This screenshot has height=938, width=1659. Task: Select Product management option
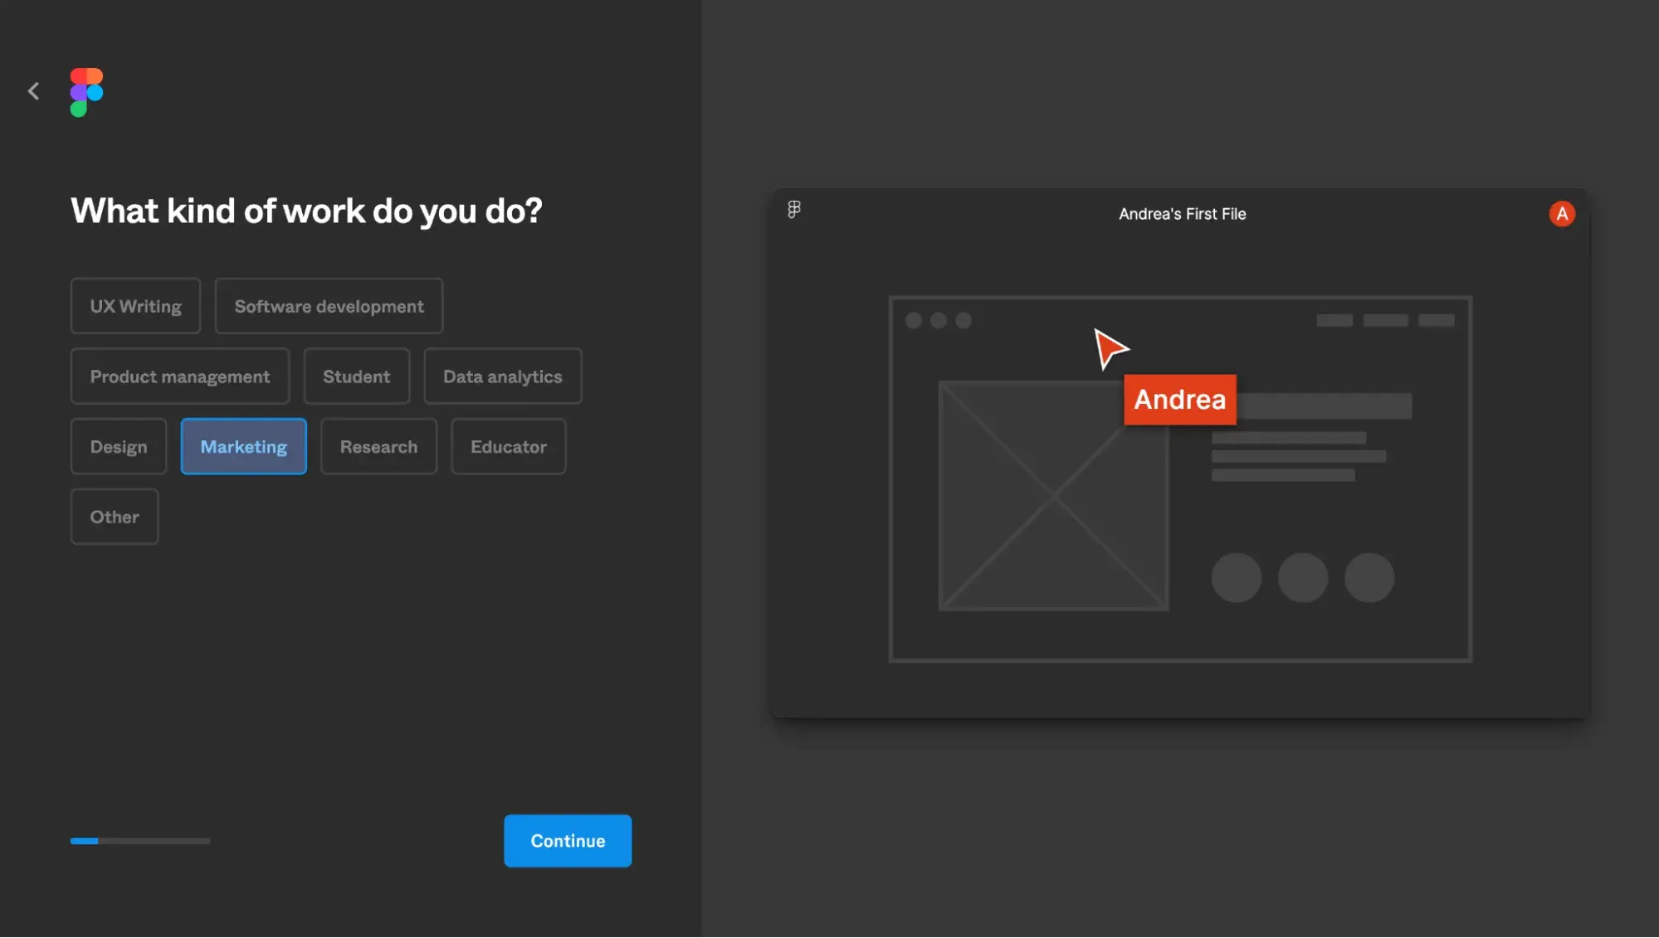(x=180, y=377)
